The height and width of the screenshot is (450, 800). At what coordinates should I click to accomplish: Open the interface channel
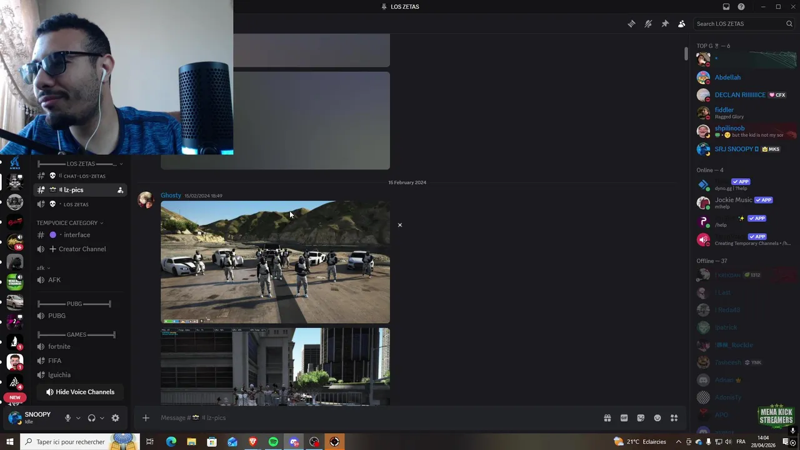tap(80, 235)
